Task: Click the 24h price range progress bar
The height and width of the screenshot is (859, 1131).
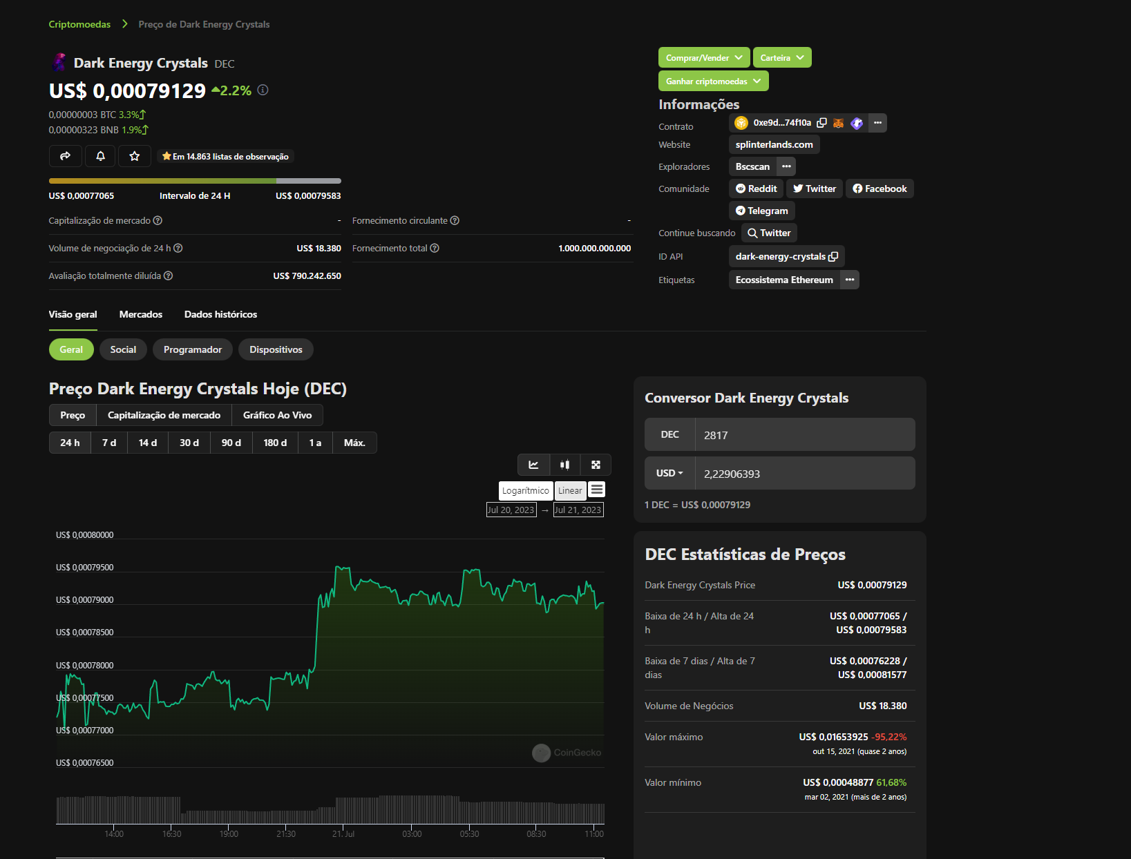Action: pos(195,181)
